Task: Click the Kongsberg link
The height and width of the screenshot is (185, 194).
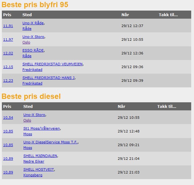Action: [33, 175]
